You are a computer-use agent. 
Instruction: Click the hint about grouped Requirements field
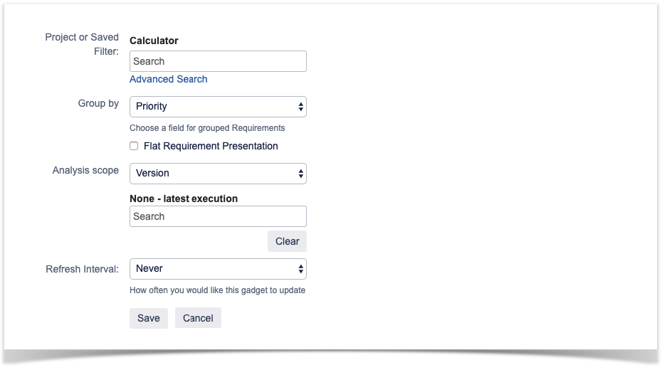207,128
